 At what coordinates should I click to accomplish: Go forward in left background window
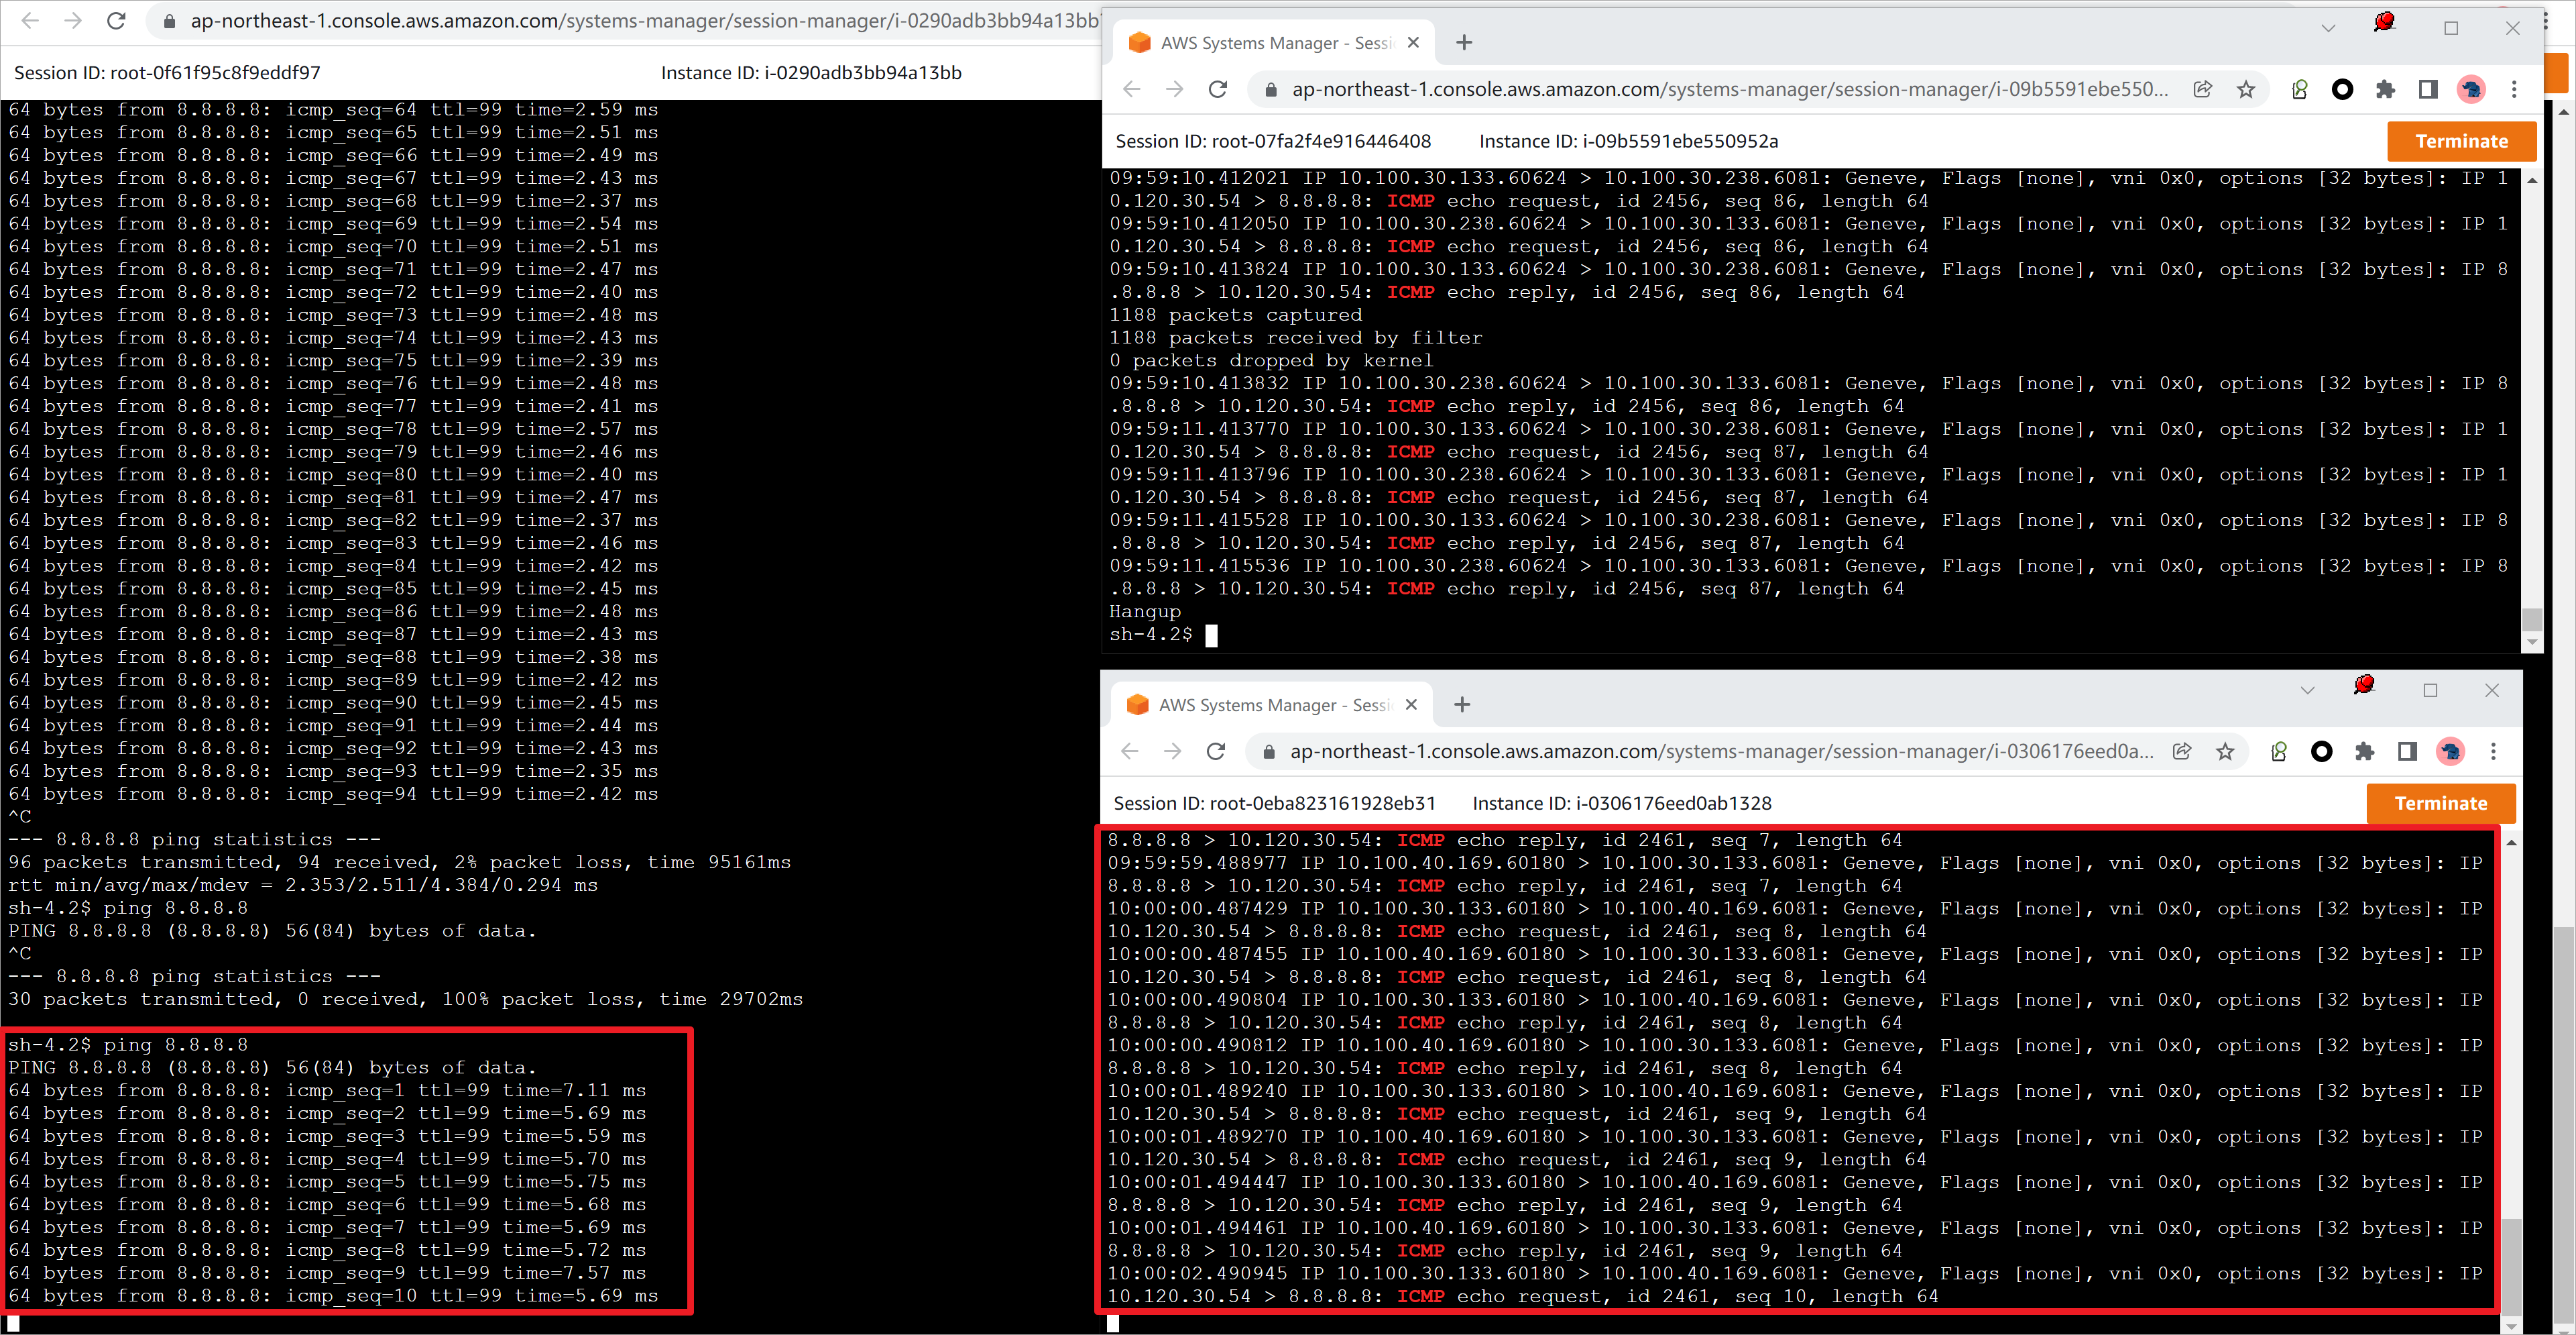73,21
